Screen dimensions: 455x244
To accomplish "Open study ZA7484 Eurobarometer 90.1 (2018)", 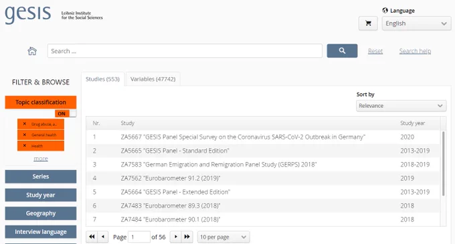I will [x=171, y=219].
